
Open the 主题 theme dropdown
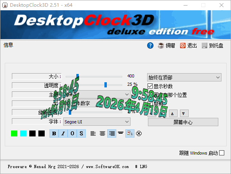[97, 95]
